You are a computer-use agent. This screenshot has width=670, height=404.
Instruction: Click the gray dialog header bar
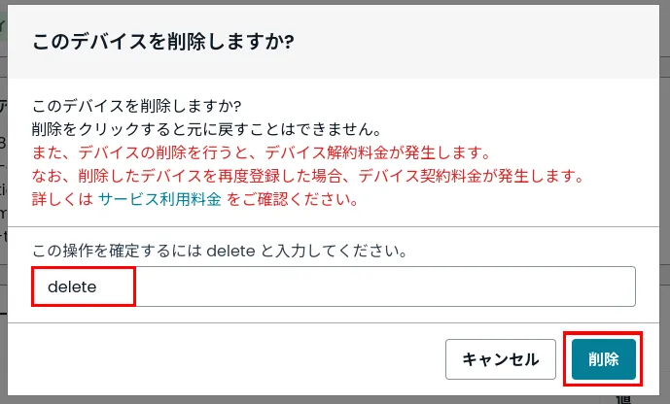[486, 42]
